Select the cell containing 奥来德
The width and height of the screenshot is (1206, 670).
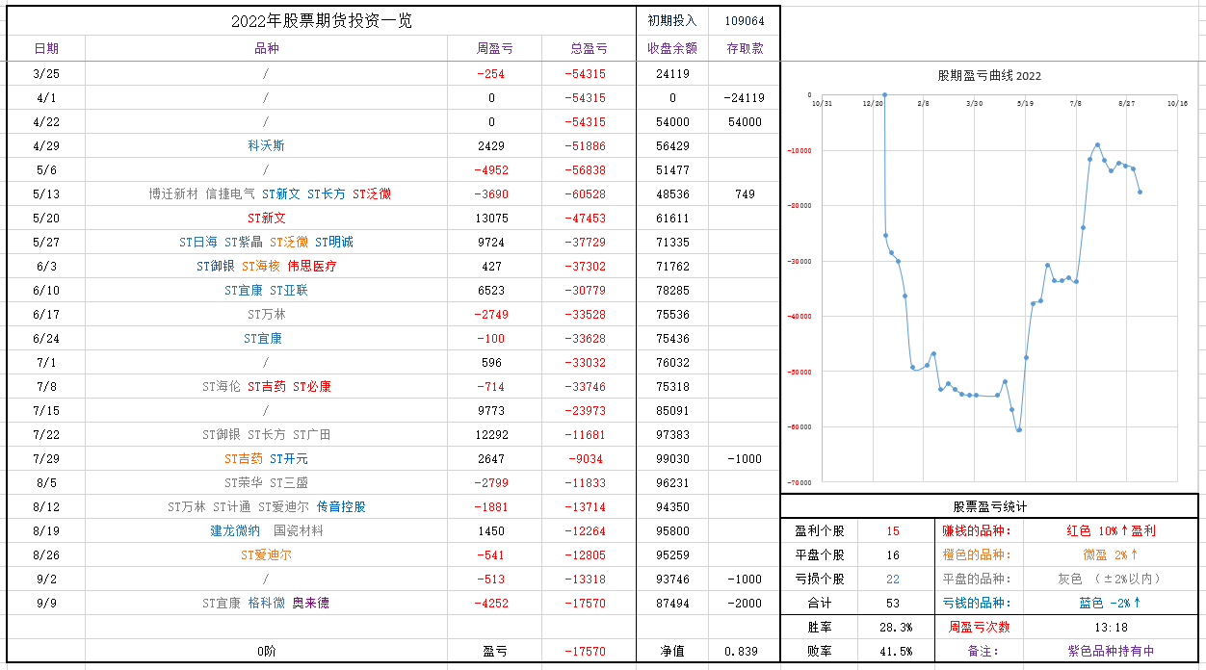(266, 604)
